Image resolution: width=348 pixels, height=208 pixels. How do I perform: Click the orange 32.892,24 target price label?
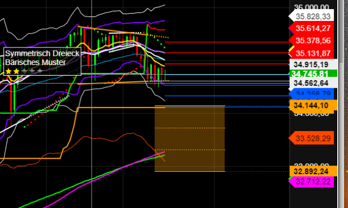click(313, 171)
